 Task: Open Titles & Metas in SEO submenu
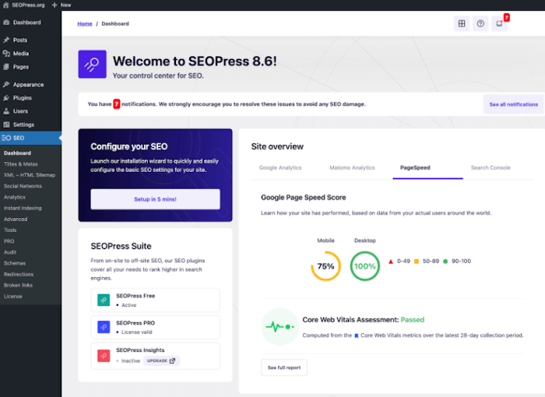click(21, 164)
